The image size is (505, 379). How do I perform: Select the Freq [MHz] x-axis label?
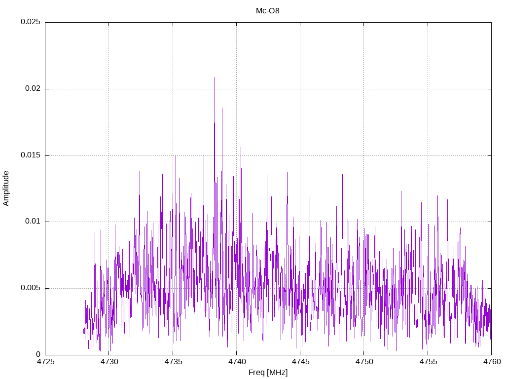(268, 373)
